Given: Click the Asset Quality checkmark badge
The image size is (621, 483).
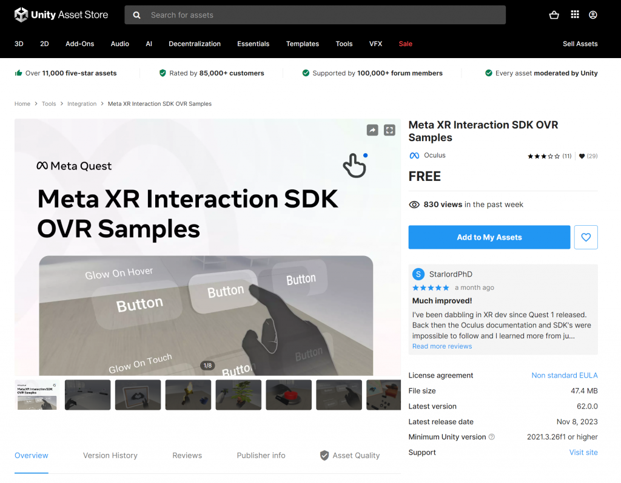Looking at the screenshot, I should (x=324, y=456).
